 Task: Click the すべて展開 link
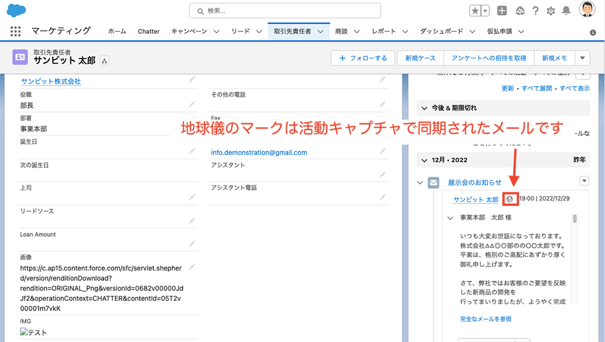(x=537, y=88)
